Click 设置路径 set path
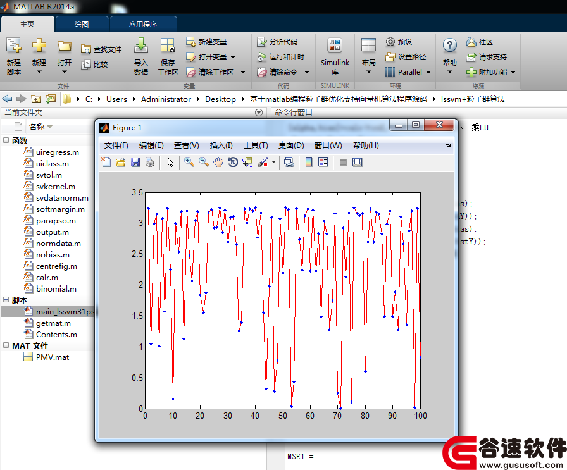 (406, 57)
